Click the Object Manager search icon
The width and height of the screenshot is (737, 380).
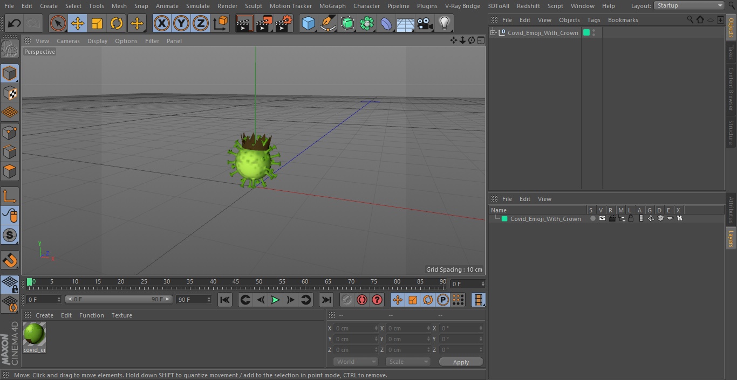click(690, 20)
